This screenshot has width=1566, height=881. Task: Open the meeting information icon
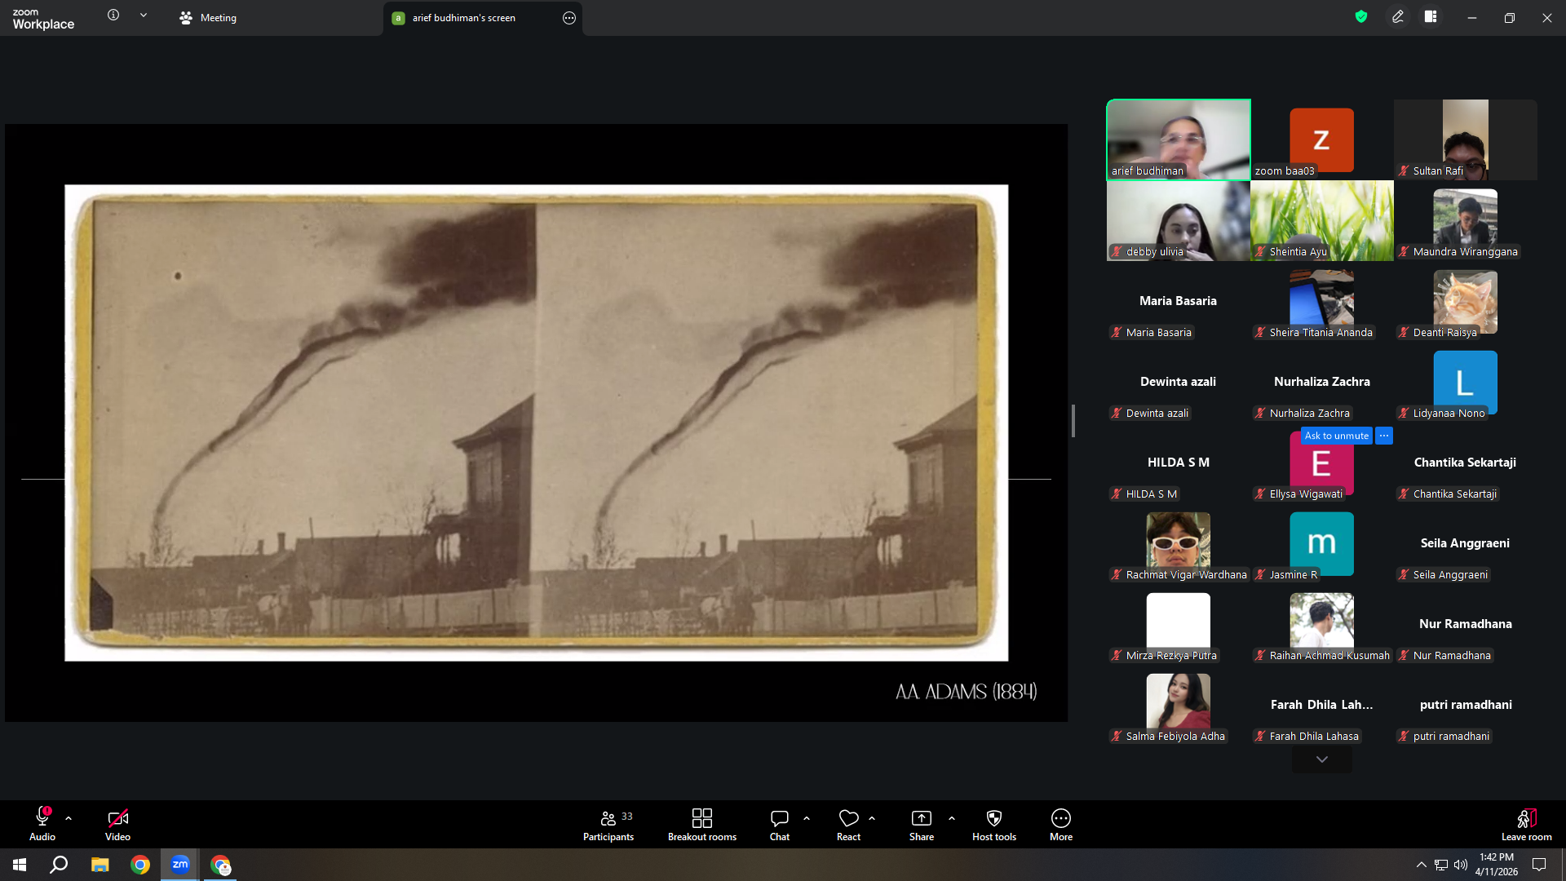pos(113,15)
